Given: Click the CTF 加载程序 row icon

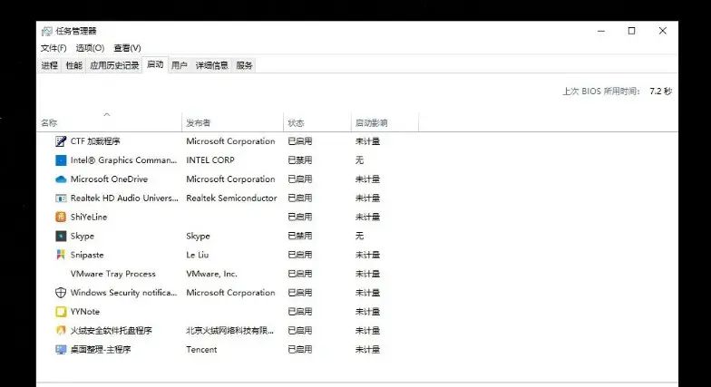Looking at the screenshot, I should [60, 141].
